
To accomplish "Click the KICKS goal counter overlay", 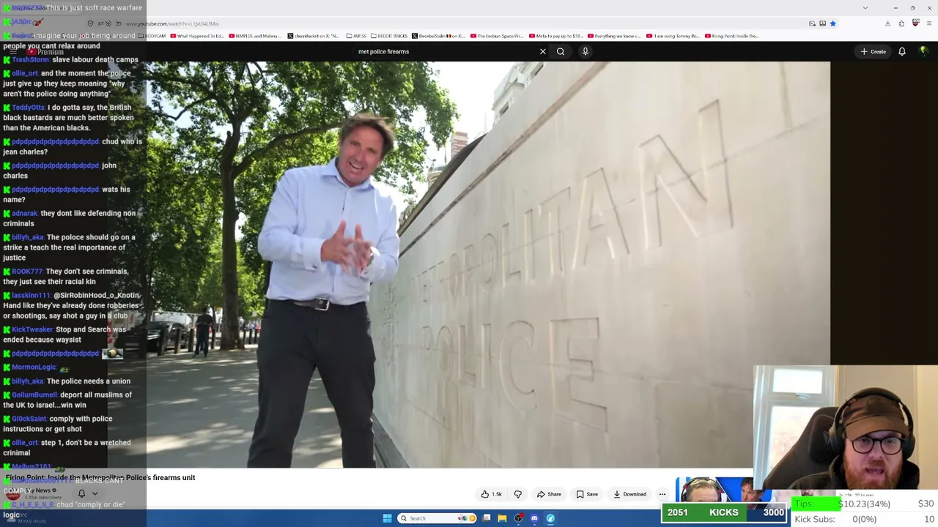I will coord(725,512).
